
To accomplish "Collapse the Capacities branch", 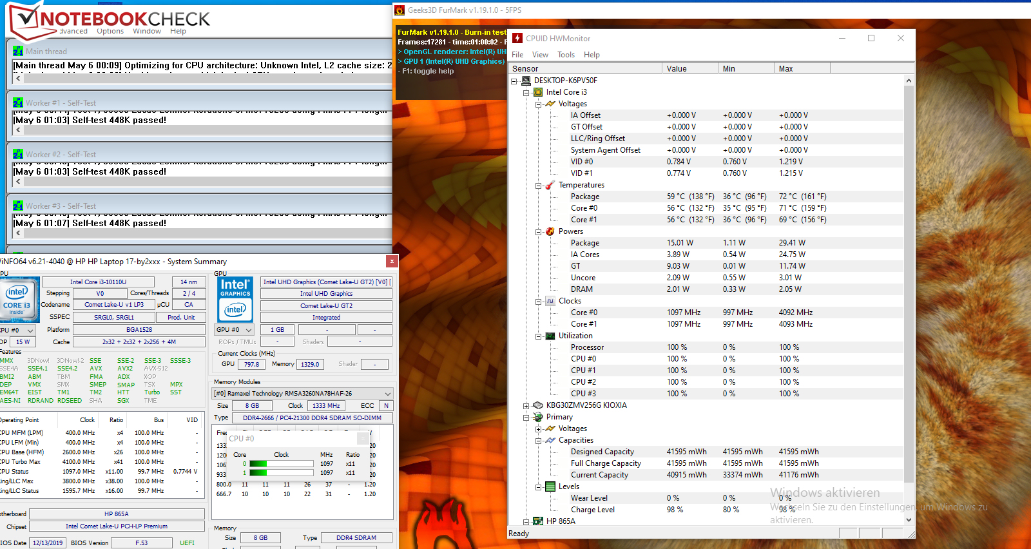I will tap(539, 441).
